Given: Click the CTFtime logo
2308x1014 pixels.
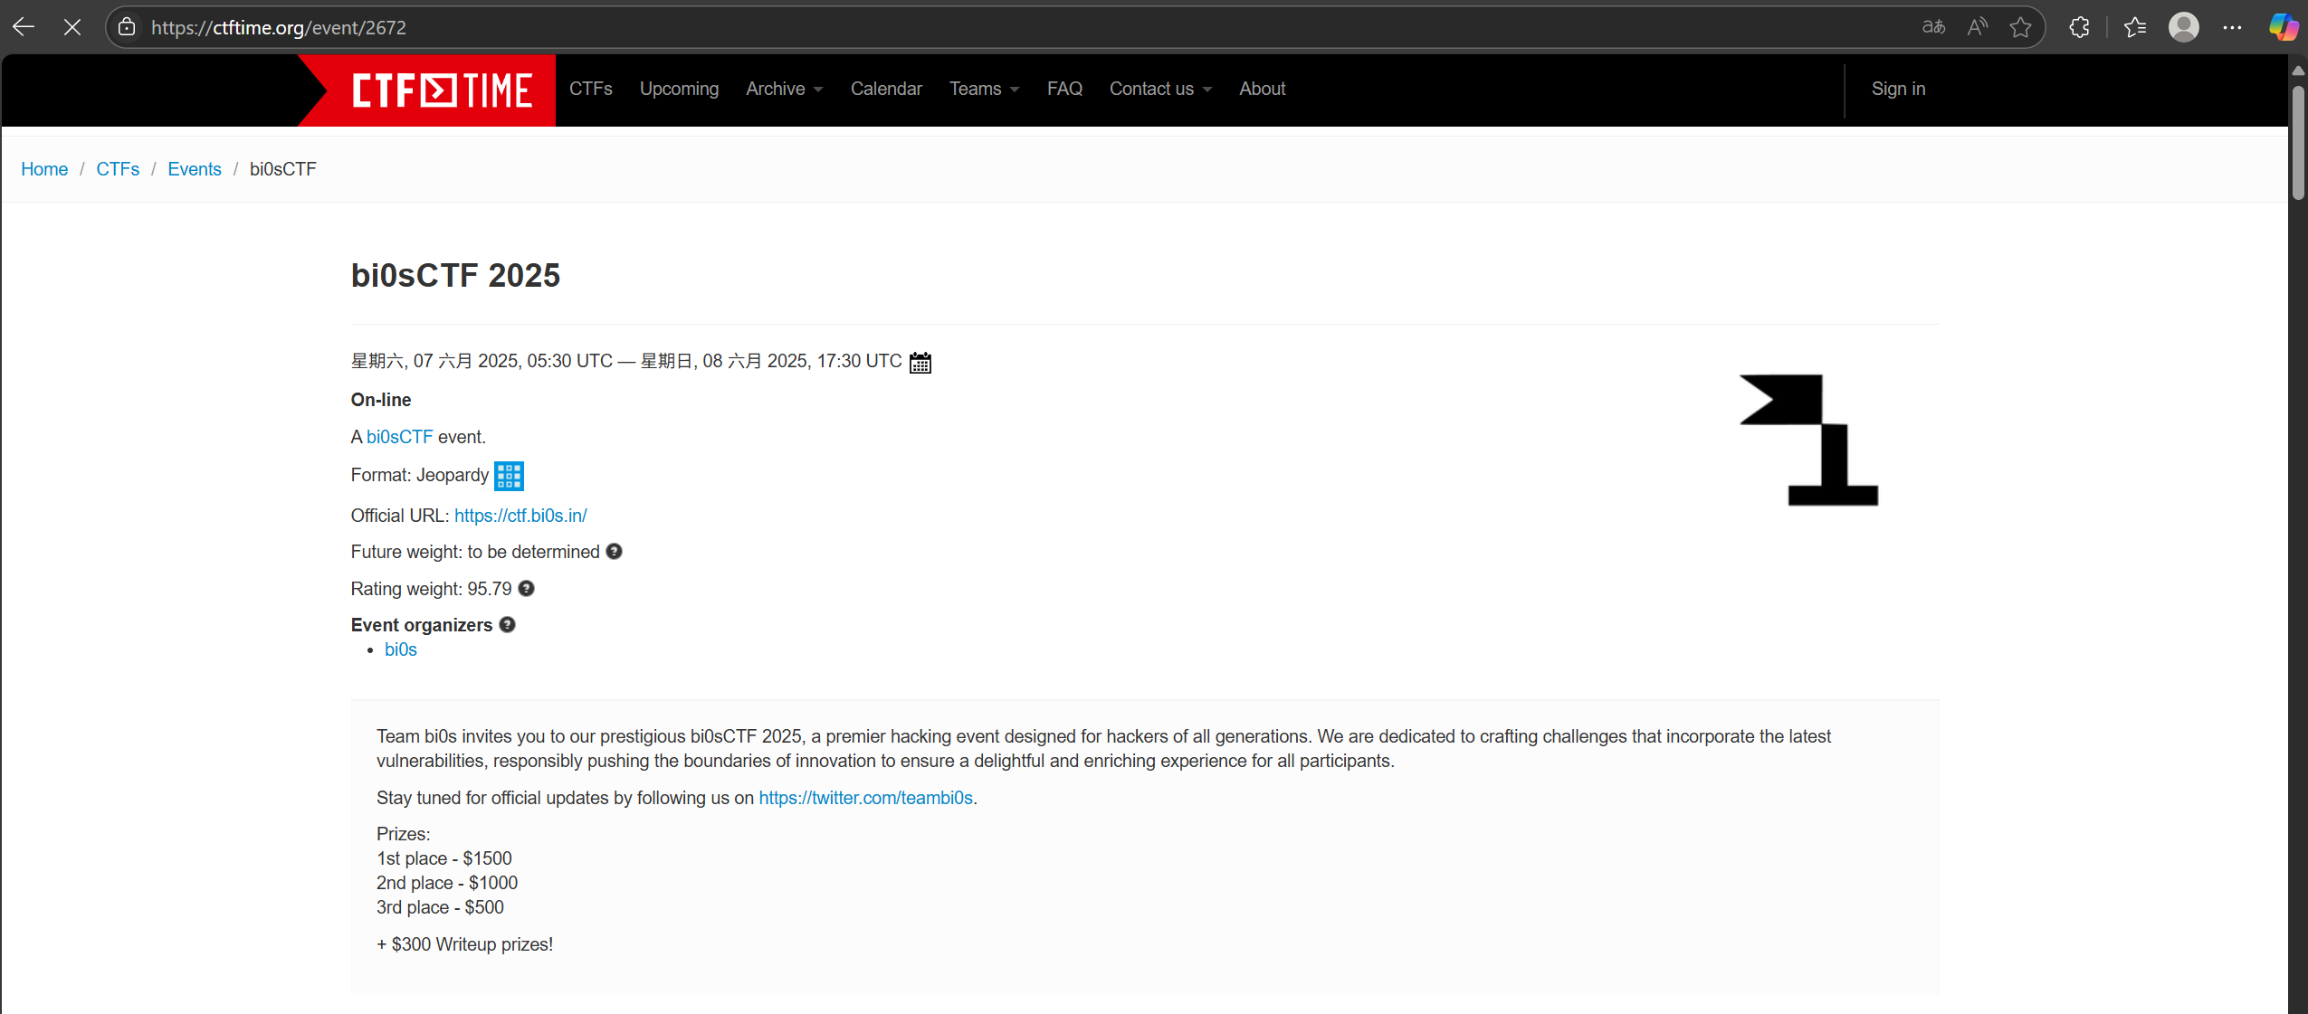Looking at the screenshot, I should pos(441,90).
